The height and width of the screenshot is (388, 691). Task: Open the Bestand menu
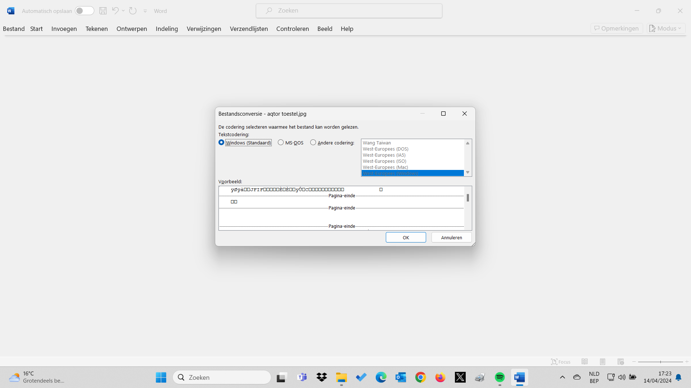[14, 29]
